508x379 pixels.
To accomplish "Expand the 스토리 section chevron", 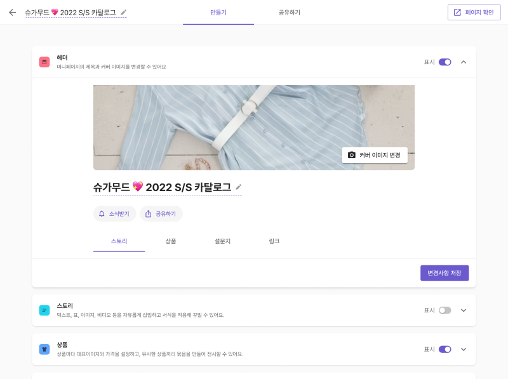I will (x=464, y=310).
